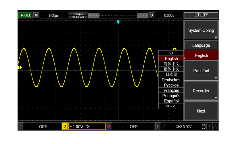The width and height of the screenshot is (230, 144).
Task: Expand the System Config submenu
Action: 201,31
